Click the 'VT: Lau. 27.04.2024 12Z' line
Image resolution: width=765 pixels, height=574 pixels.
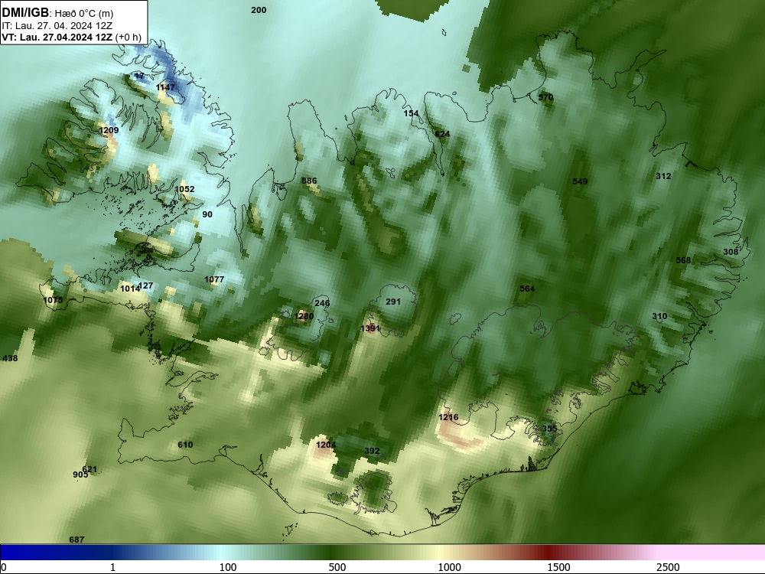click(x=57, y=38)
